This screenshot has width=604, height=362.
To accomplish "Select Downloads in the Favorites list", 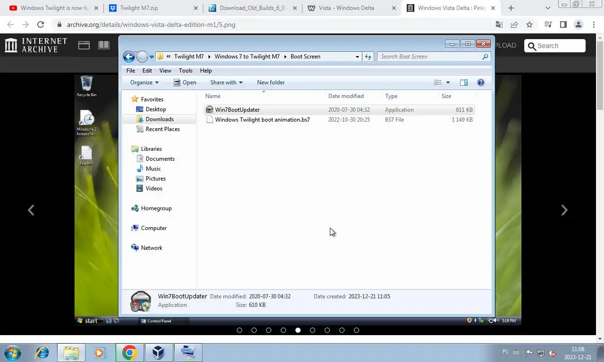I will [159, 119].
